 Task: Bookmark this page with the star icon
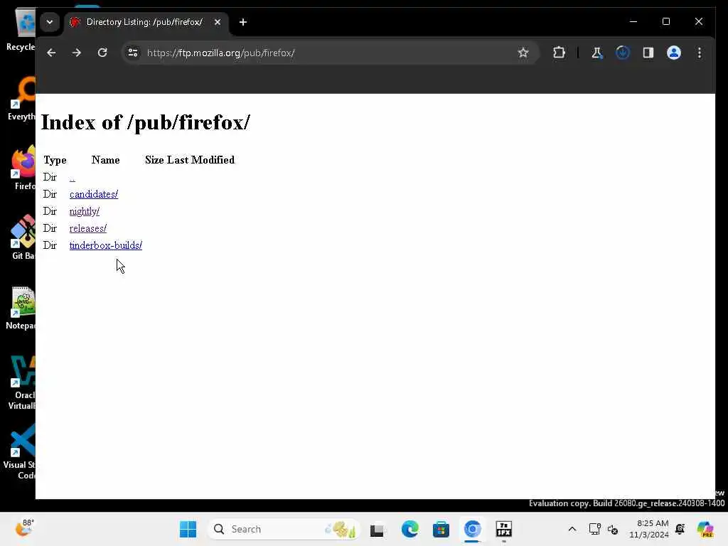[523, 53]
